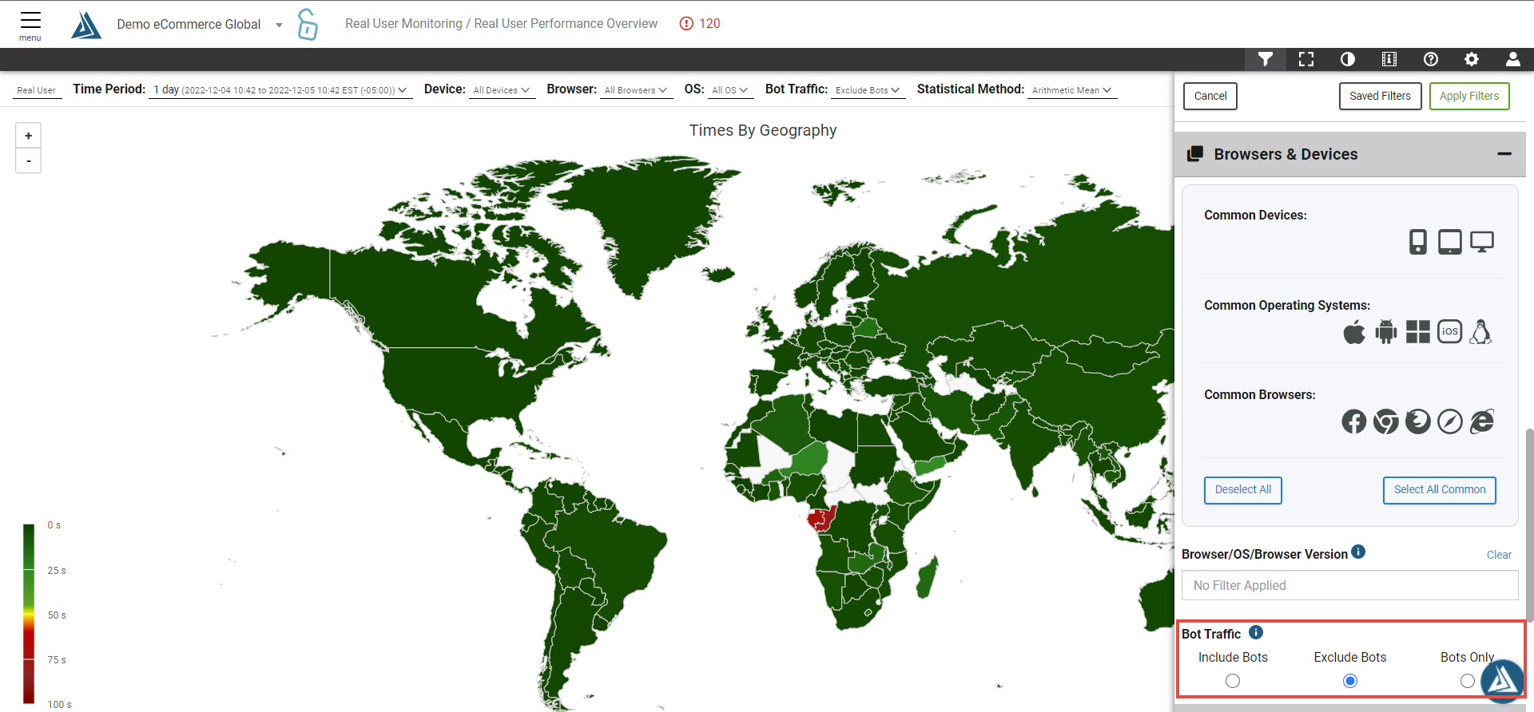Filter by Linux penguin icon
This screenshot has width=1534, height=712.
click(1481, 332)
